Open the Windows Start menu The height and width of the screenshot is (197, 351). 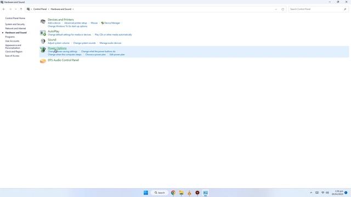(146, 193)
